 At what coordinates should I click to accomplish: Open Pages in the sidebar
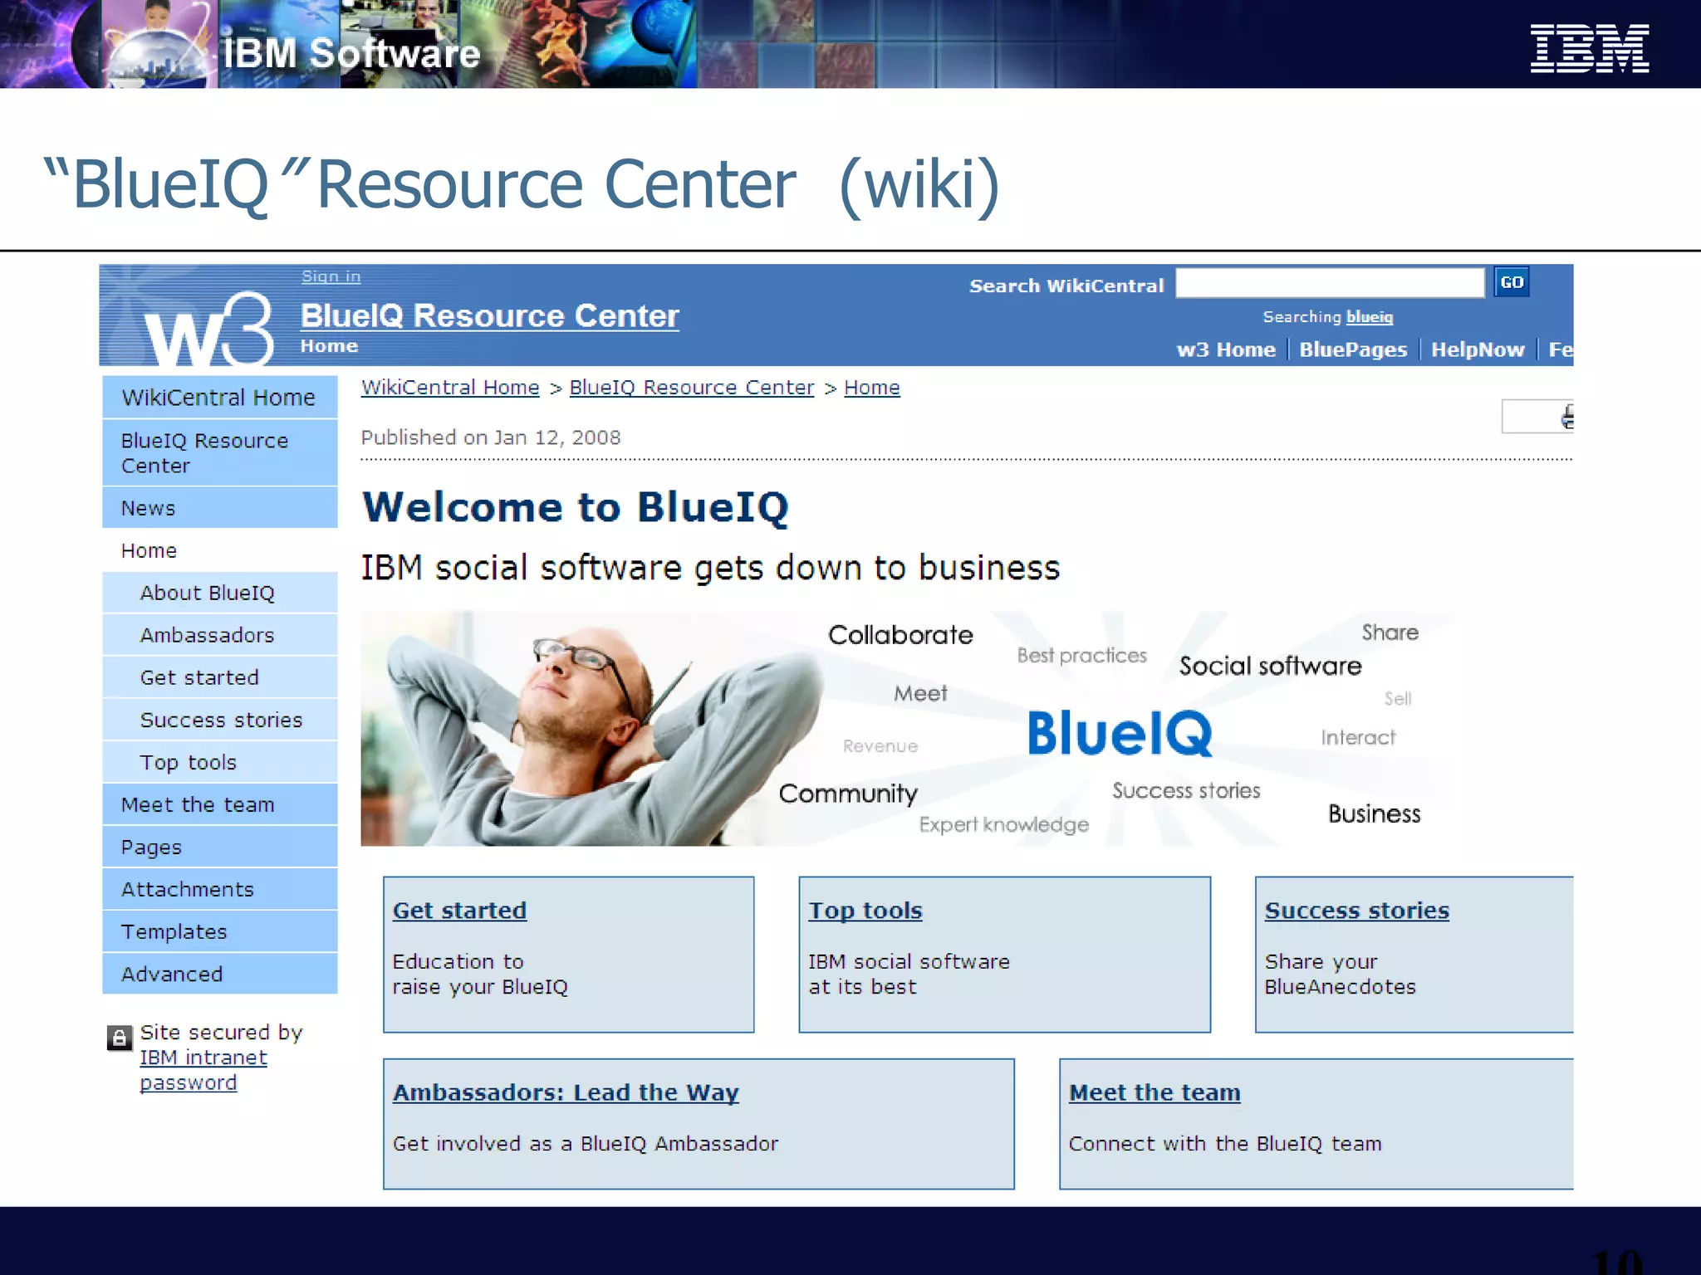[x=220, y=847]
